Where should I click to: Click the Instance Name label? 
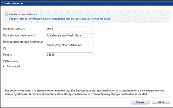click(14, 29)
